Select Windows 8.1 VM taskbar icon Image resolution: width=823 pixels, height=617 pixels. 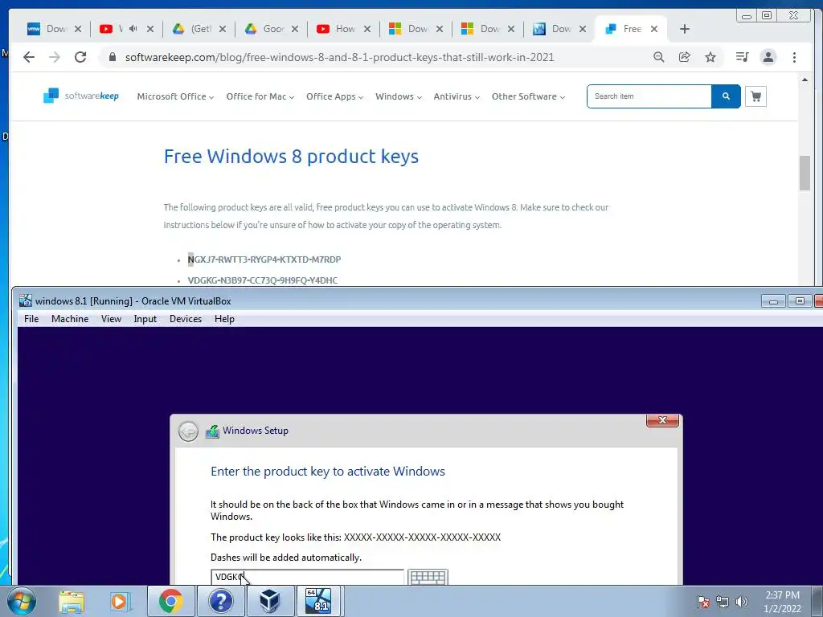[318, 601]
